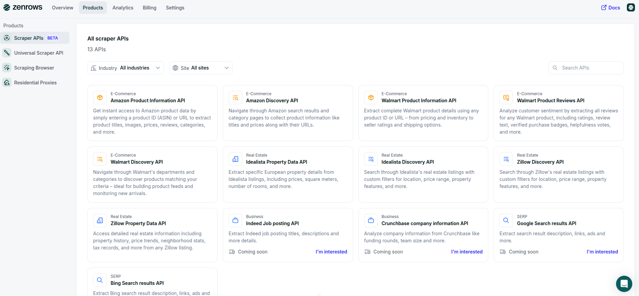Viewport: 639px width, 296px height.
Task: Open the Walmart Product Reviews API card
Action: 559,113
